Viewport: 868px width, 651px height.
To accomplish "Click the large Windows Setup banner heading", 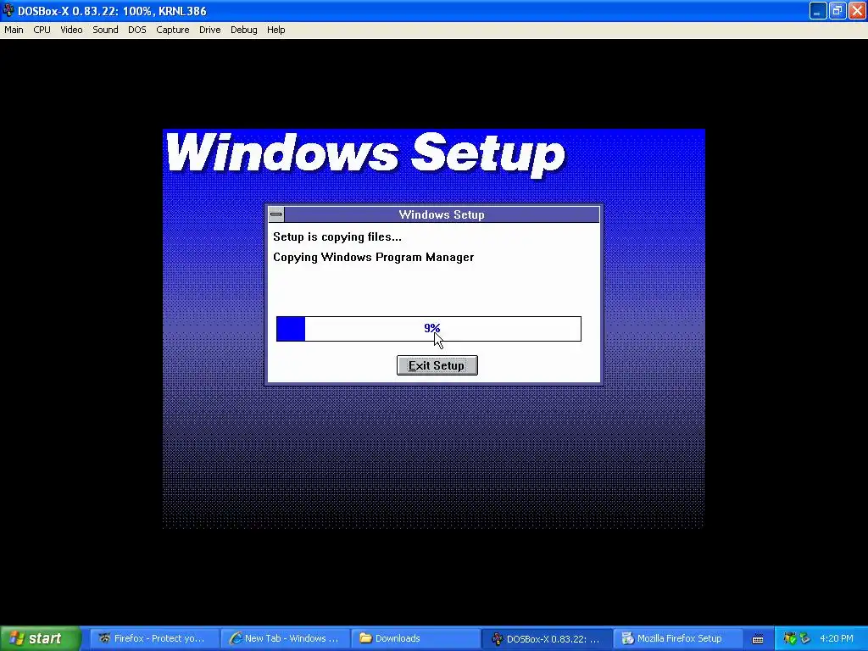I will pyautogui.click(x=365, y=154).
